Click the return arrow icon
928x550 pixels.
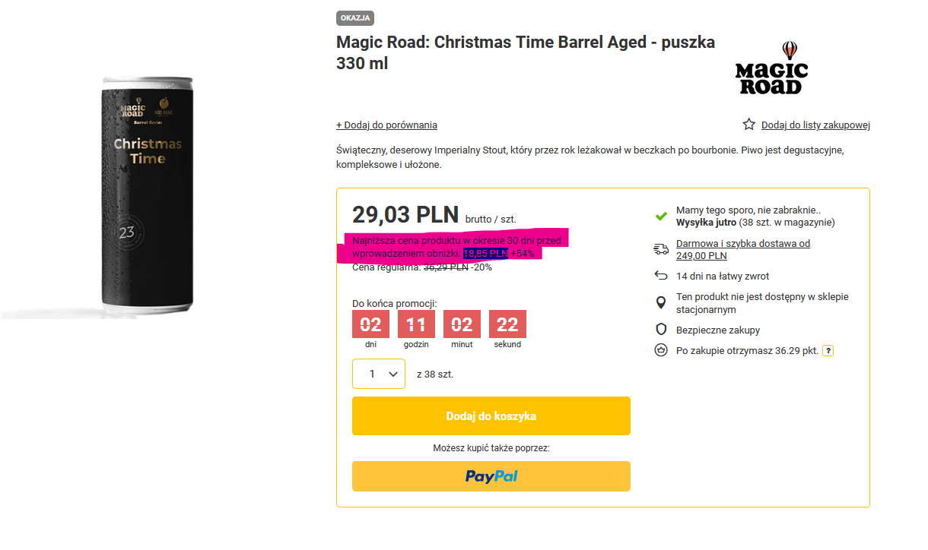[x=661, y=276]
